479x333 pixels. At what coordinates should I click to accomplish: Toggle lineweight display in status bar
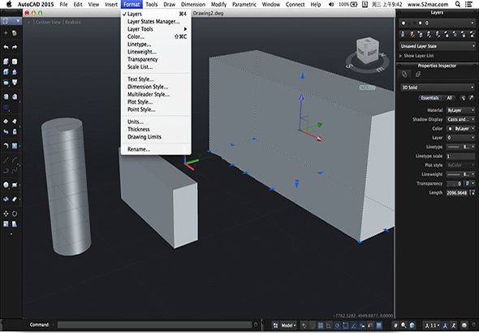point(370,325)
